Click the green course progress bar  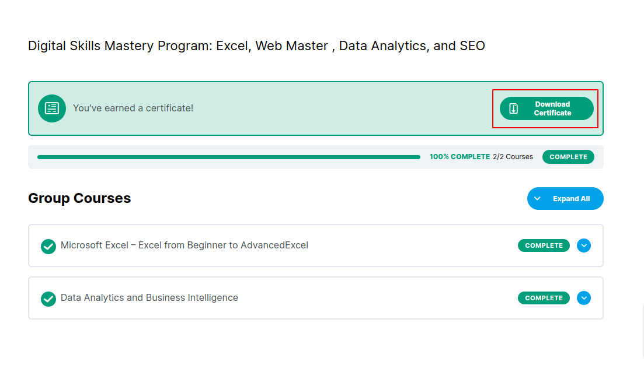[228, 157]
